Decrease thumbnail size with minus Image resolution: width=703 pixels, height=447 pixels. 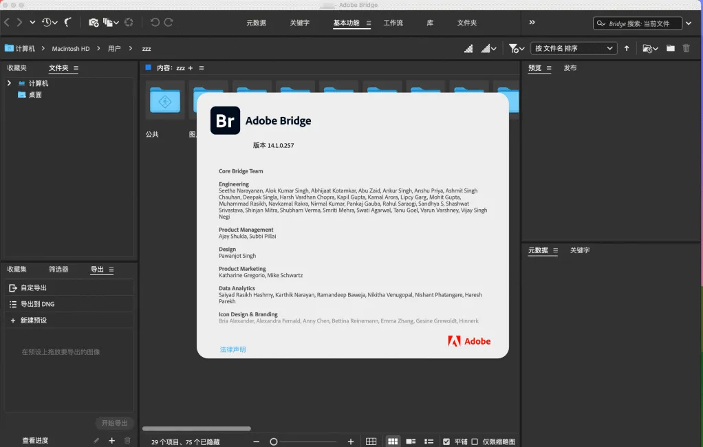(x=257, y=441)
